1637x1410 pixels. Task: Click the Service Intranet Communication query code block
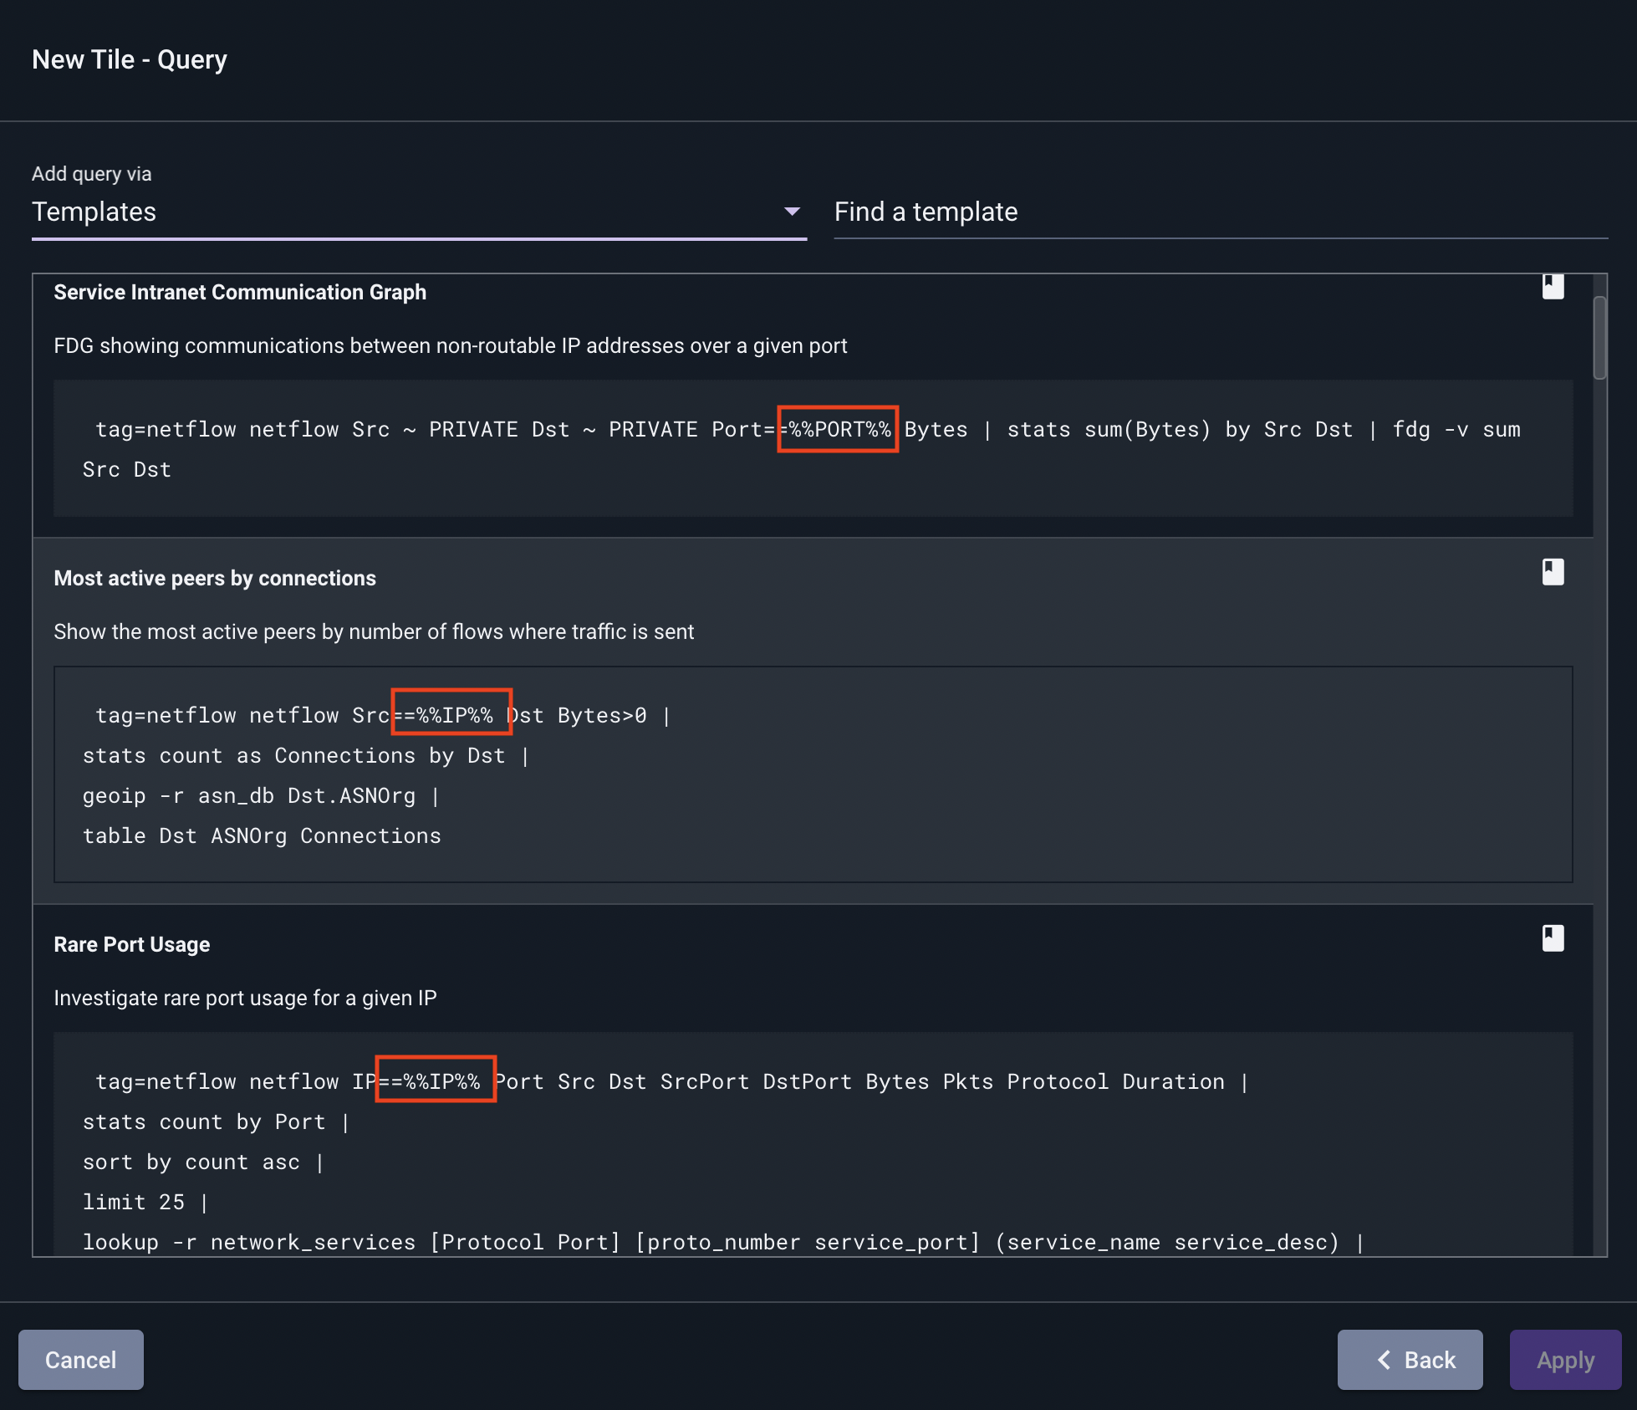pos(813,448)
